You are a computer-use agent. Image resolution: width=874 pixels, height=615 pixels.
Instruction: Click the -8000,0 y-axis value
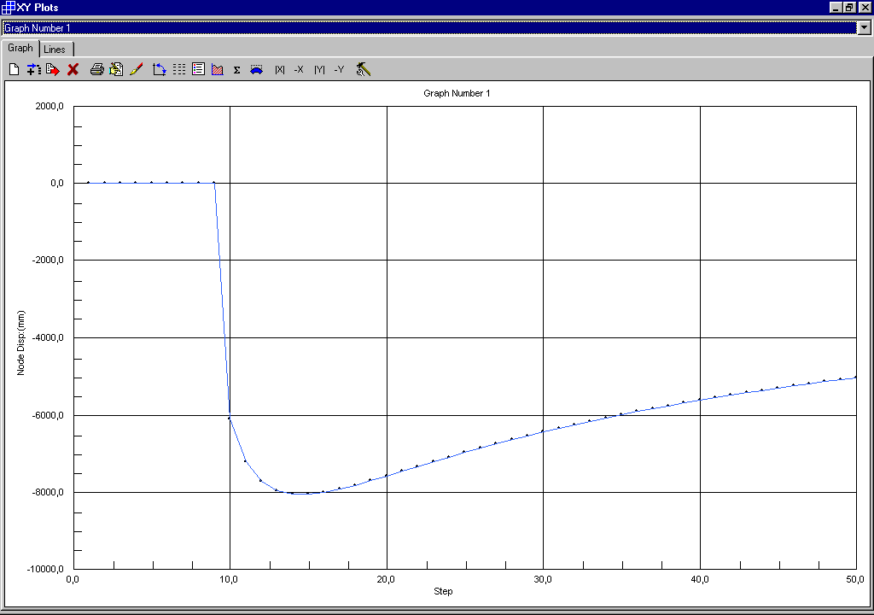pos(48,492)
